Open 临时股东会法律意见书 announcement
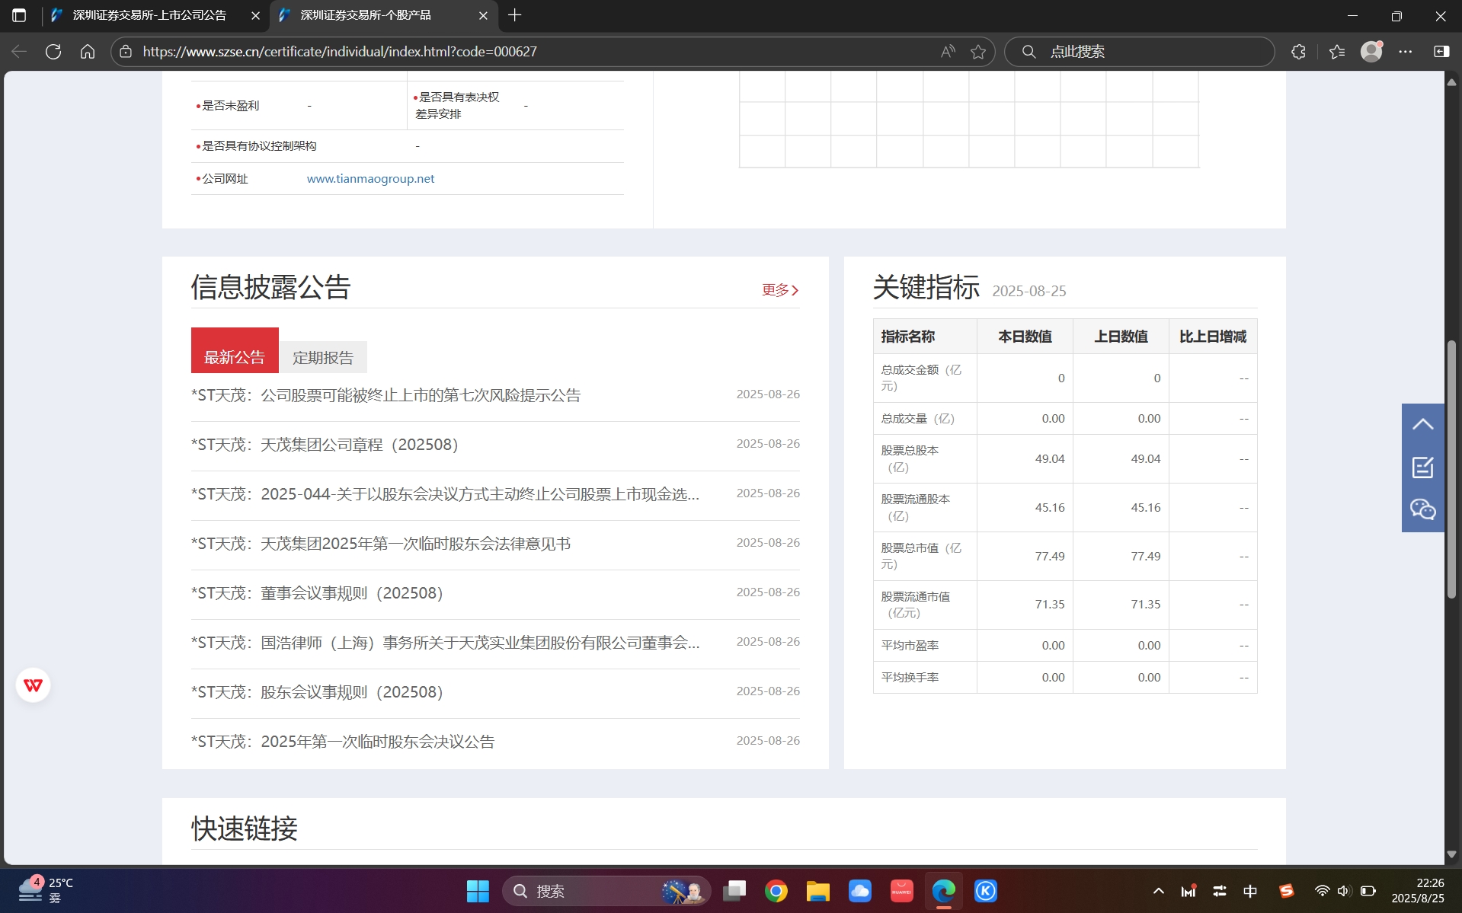Image resolution: width=1462 pixels, height=913 pixels. pyautogui.click(x=381, y=544)
